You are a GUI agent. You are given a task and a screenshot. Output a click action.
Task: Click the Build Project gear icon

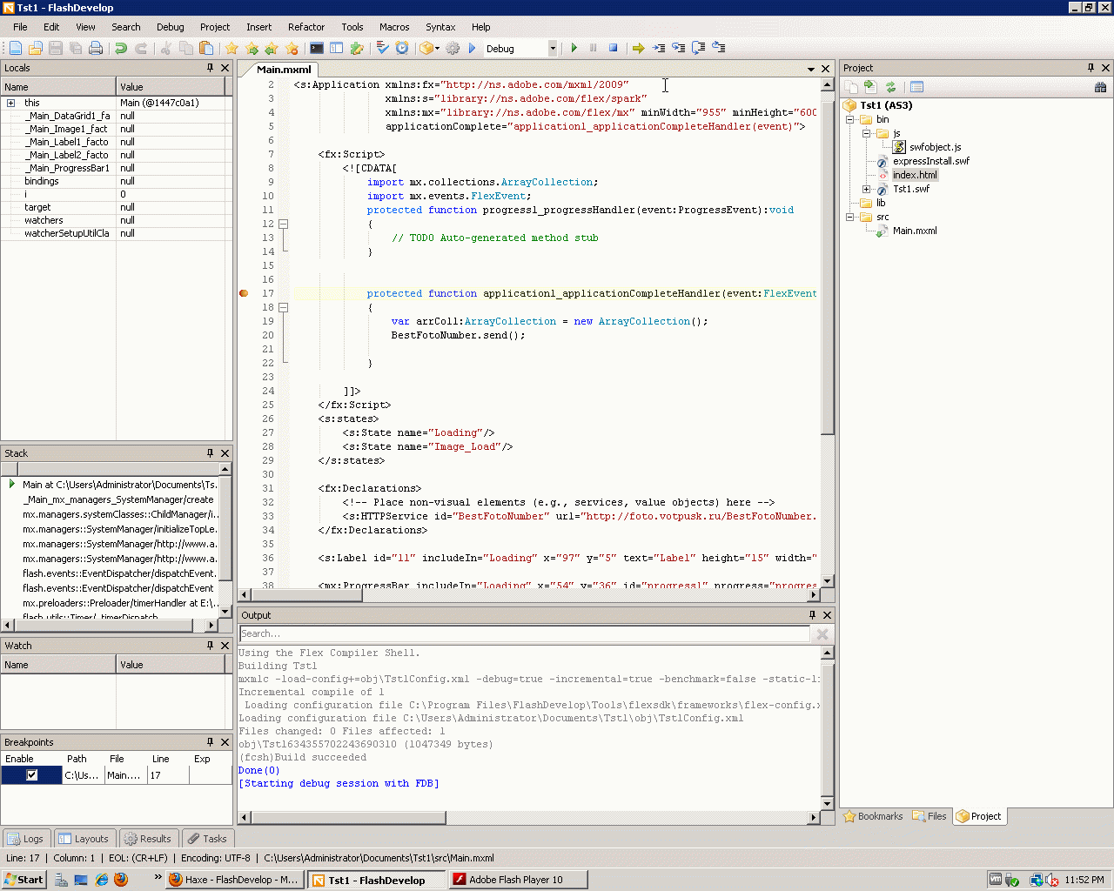pos(453,49)
